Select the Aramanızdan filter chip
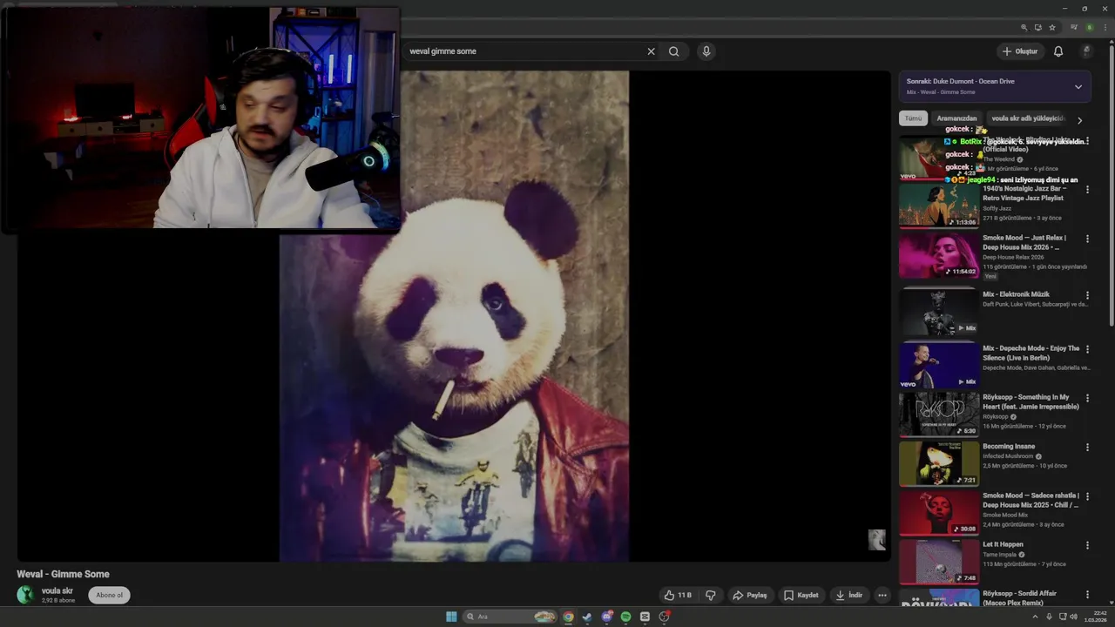 956,118
